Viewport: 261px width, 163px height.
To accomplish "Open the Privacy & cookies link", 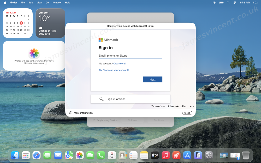I will (x=177, y=106).
